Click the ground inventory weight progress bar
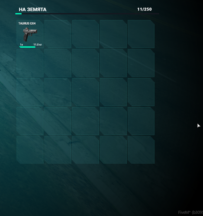 click(x=87, y=14)
